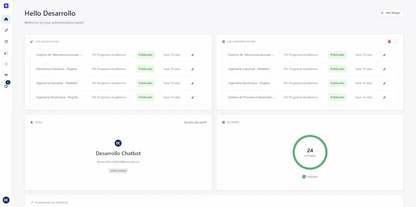Open the Content Manager feather icon
Image resolution: width=416 pixels, height=207 pixels.
6,31
